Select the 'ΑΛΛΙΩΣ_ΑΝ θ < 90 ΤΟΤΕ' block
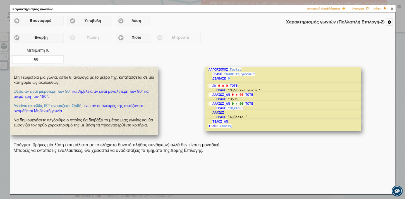This screenshot has width=405, height=199. click(233, 104)
